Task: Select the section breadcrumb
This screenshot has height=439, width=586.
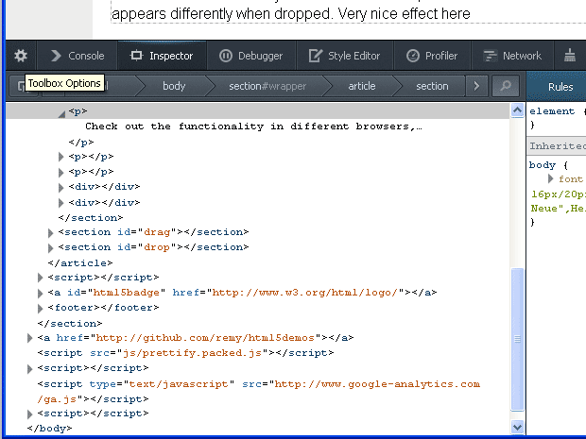Action: [x=432, y=86]
